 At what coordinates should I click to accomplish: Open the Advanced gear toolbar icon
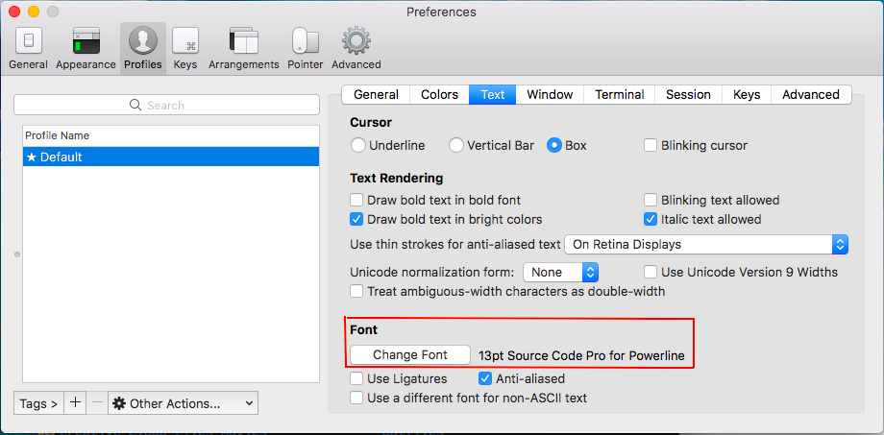point(356,48)
